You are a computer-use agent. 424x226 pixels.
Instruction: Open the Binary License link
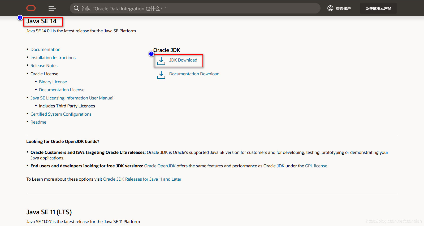pos(53,82)
